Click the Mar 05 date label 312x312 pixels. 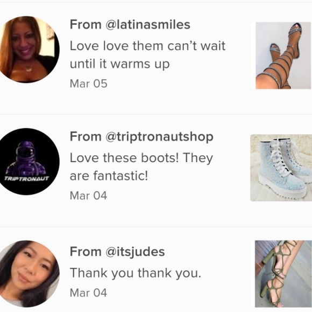(x=89, y=84)
